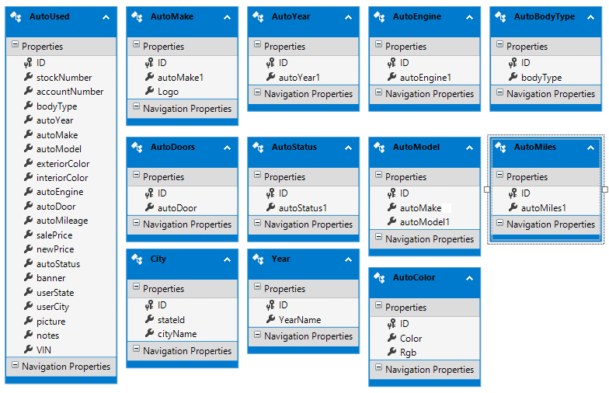Select the YearName property in Year entity
Screen dimensions: 609x393
coord(300,319)
